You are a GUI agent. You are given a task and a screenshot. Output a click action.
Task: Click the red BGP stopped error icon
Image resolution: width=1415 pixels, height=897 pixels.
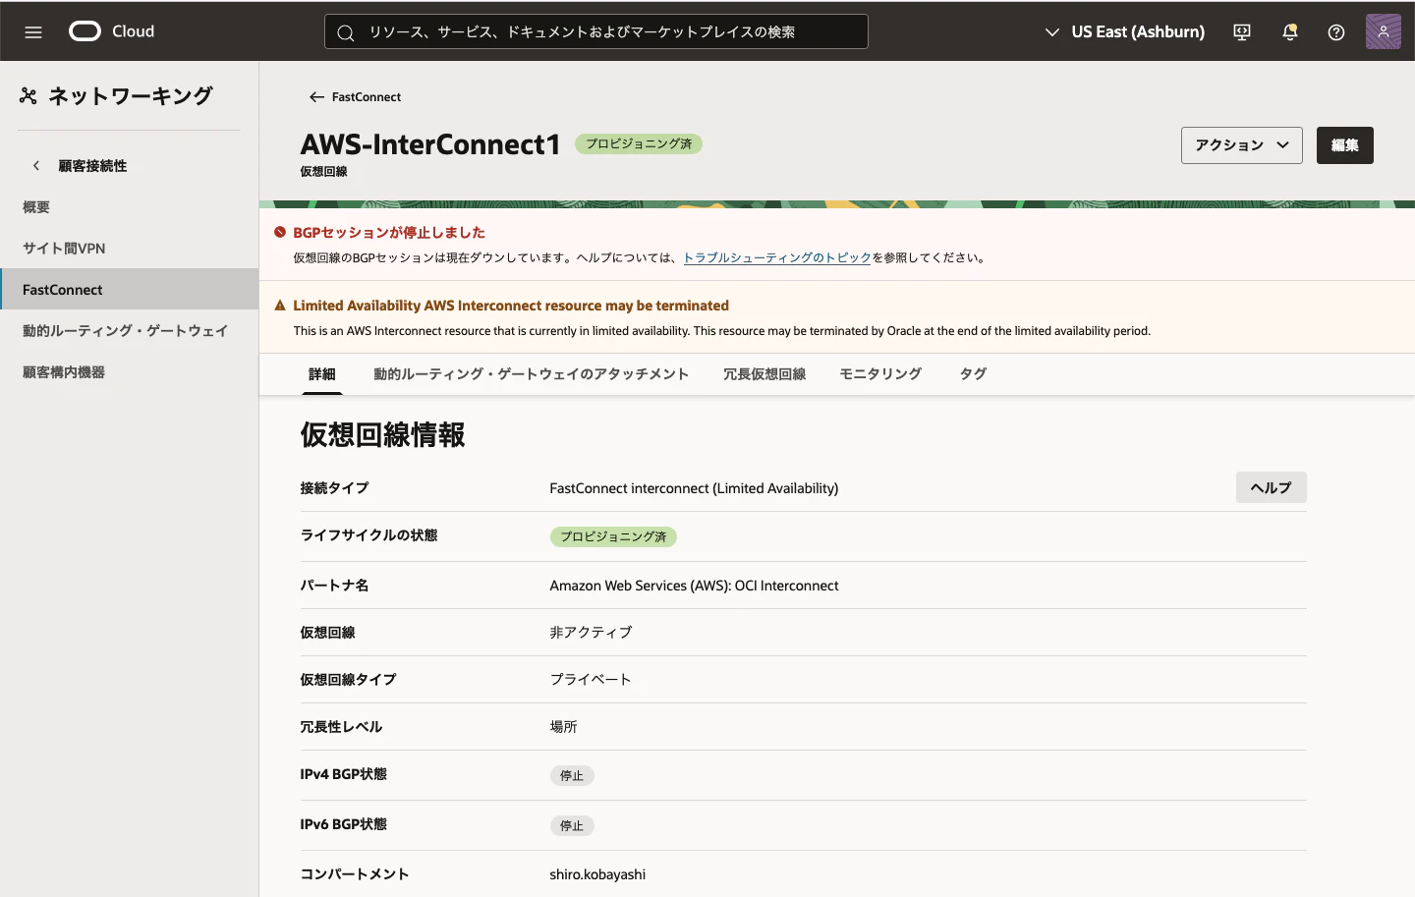point(280,233)
